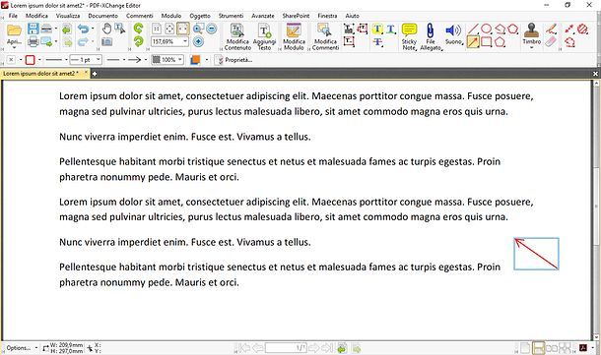Expand the Apri open-file dropdown arrow

[x=14, y=48]
